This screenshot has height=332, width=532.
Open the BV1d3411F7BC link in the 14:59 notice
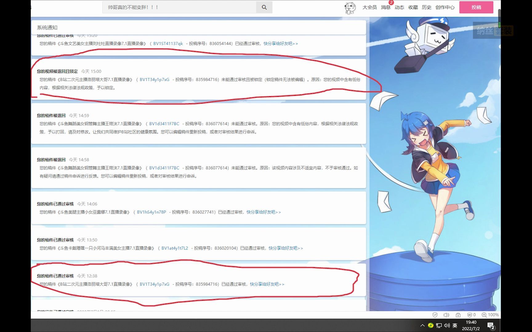[x=164, y=124]
